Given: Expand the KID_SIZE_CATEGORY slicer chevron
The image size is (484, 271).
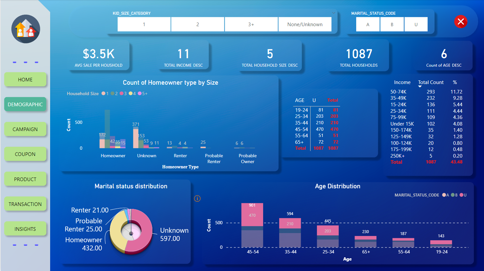Looking at the screenshot, I should [x=334, y=13].
